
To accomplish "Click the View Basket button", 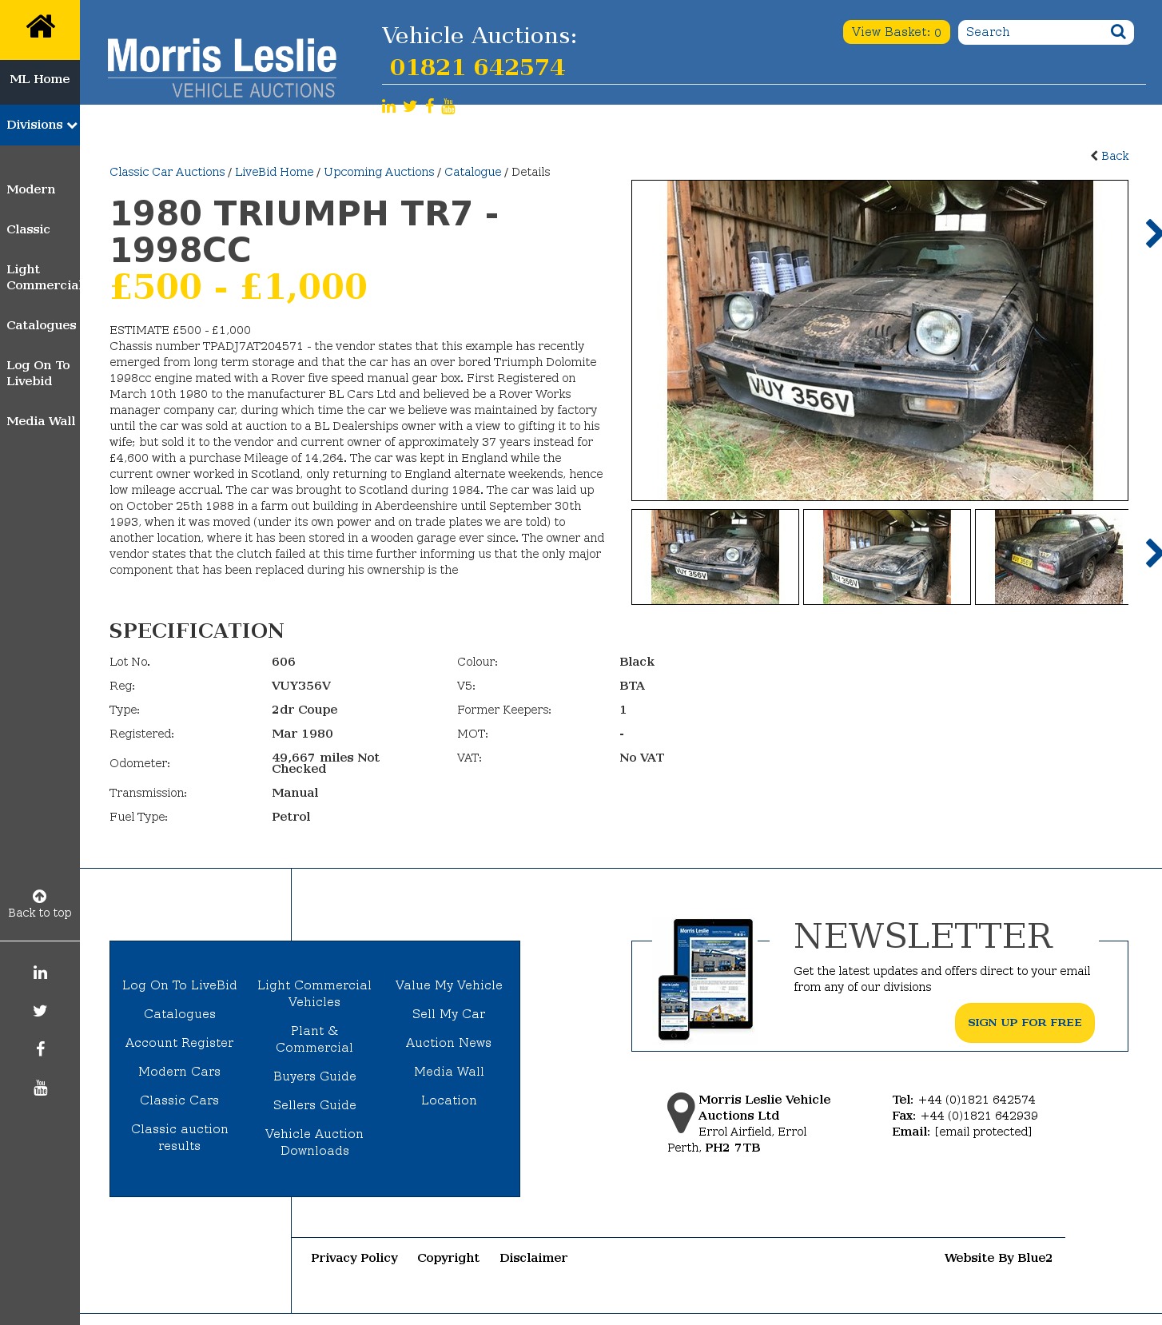I will click(896, 32).
